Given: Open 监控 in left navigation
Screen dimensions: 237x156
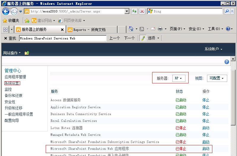Looking at the screenshot, I should coord(8,89).
